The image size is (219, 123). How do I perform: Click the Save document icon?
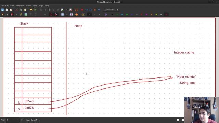pos(2,10)
